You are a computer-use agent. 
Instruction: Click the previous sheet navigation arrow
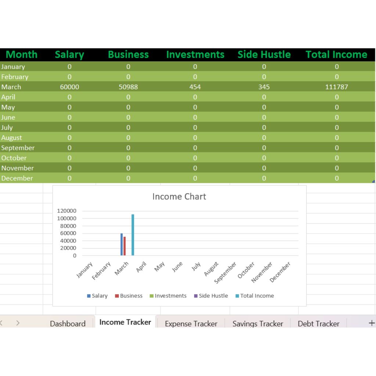pyautogui.click(x=1, y=323)
